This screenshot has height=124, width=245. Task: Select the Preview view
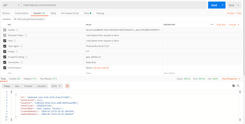point(28,86)
